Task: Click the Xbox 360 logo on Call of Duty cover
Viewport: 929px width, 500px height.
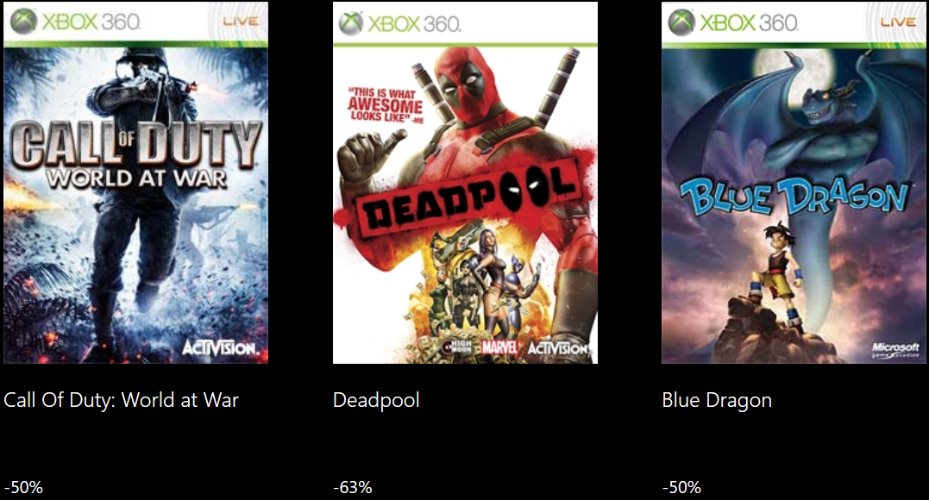Action: pyautogui.click(x=76, y=22)
